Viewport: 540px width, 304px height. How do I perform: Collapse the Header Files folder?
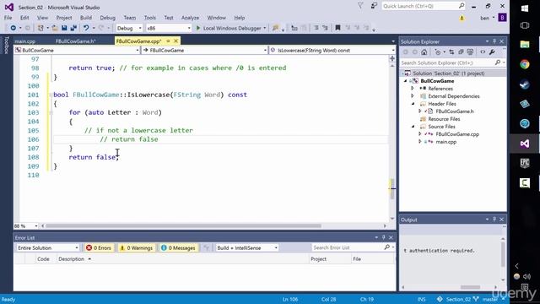coord(413,103)
